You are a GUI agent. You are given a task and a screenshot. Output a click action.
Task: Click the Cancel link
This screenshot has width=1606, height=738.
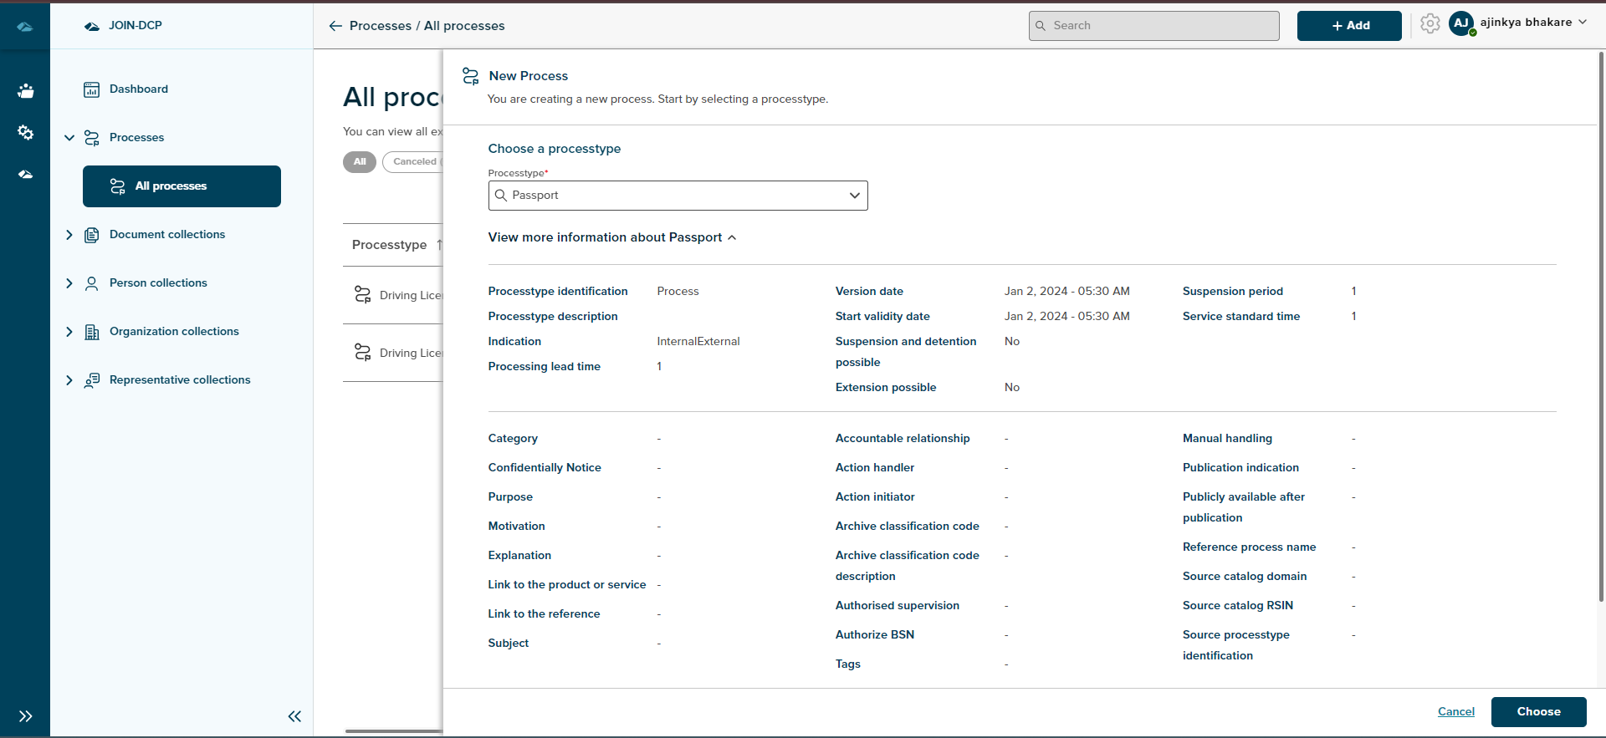[1455, 712]
